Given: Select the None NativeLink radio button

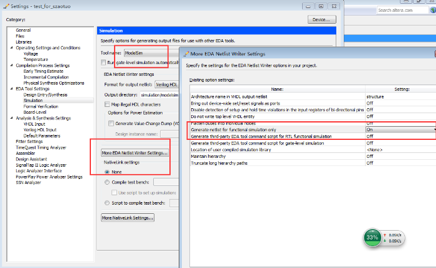Looking at the screenshot, I should point(107,171).
